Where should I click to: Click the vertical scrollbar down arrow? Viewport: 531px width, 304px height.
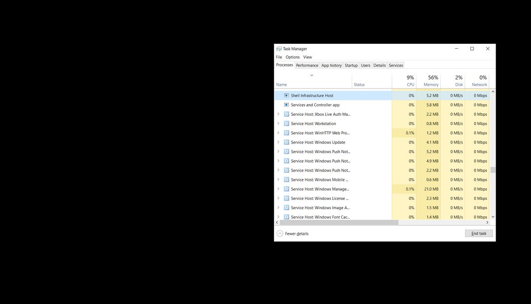(x=493, y=217)
